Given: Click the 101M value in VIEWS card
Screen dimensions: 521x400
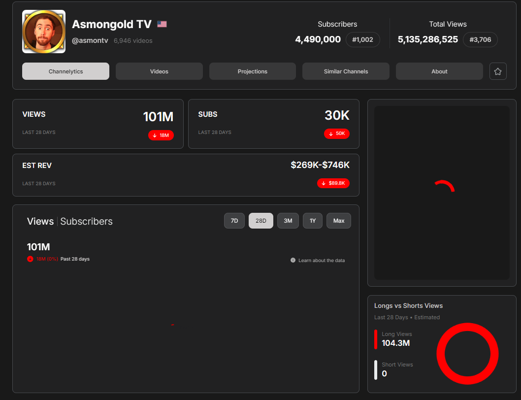Looking at the screenshot, I should 158,117.
